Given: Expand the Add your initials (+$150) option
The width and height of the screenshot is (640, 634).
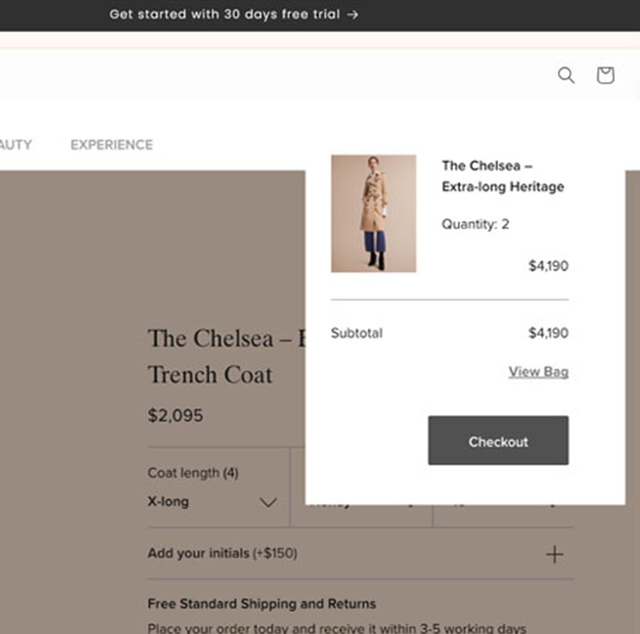Looking at the screenshot, I should (x=221, y=553).
